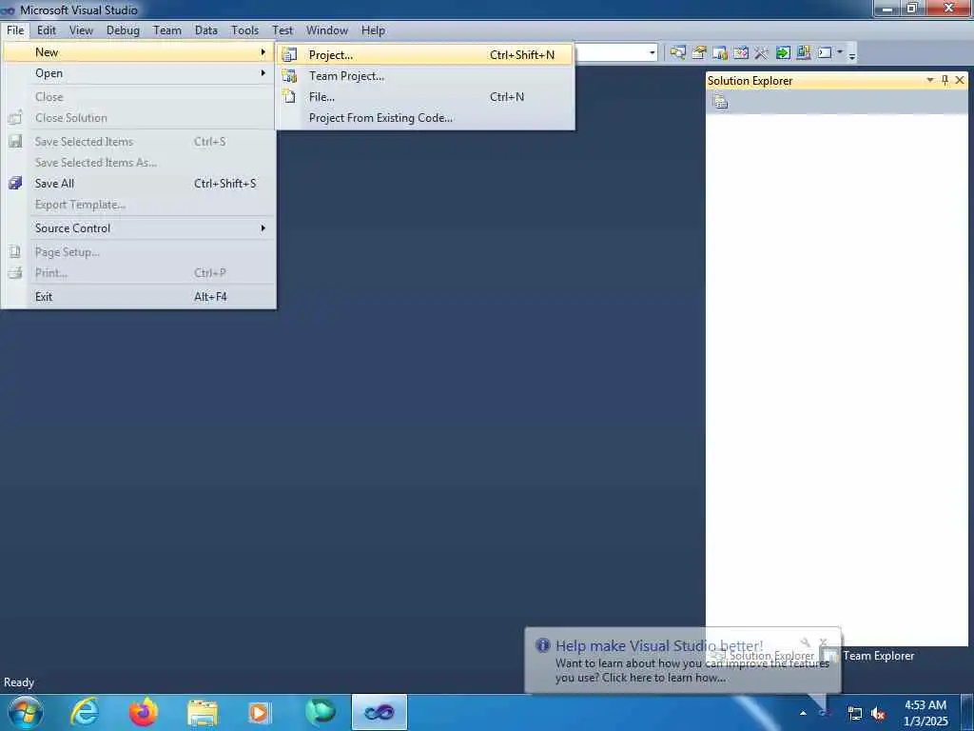The image size is (974, 731).
Task: Open the Test menu
Action: pos(282,30)
